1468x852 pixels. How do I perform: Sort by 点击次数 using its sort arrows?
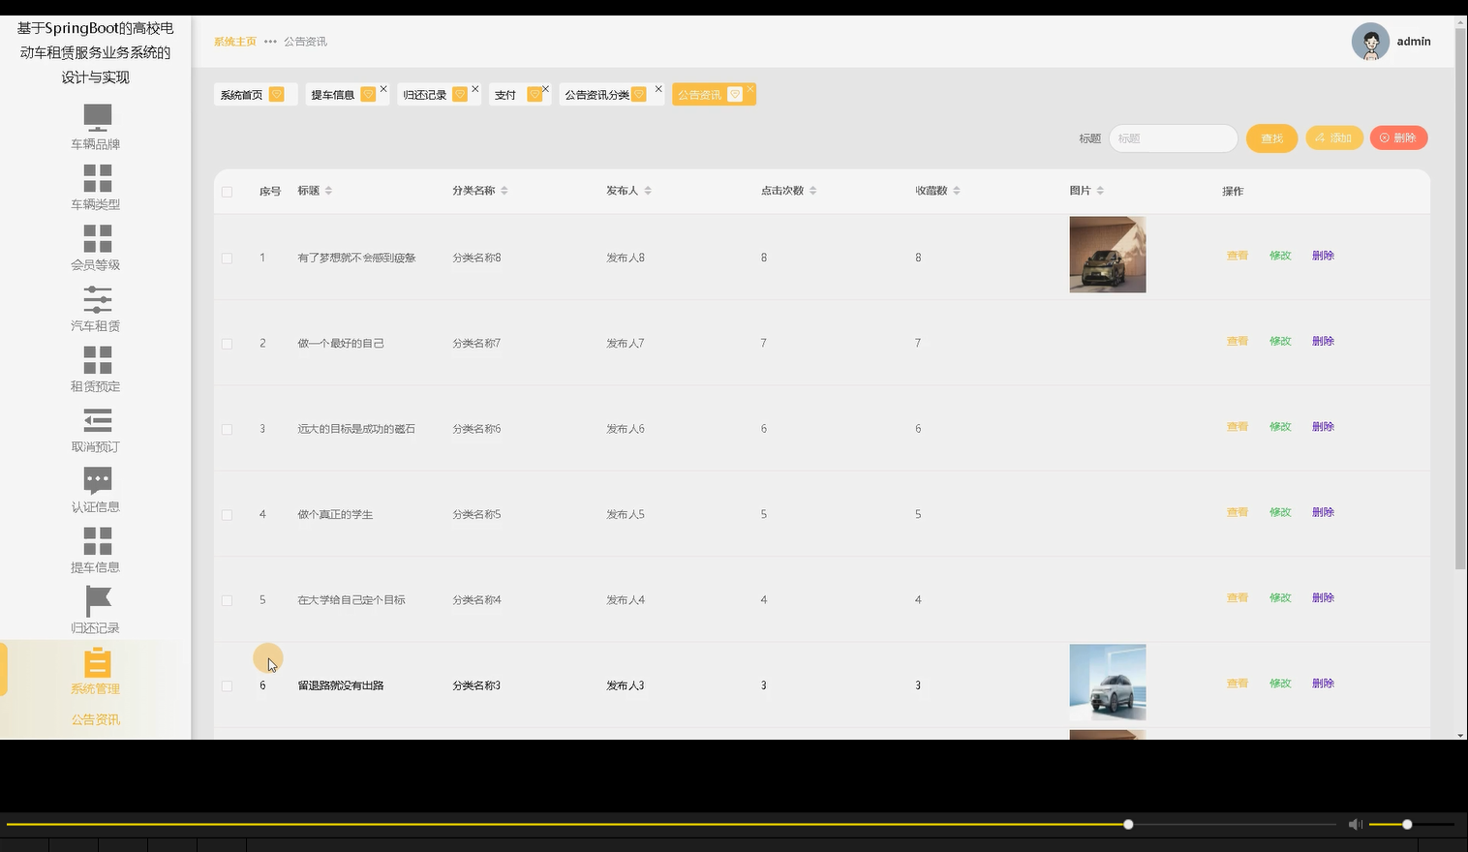pos(814,190)
